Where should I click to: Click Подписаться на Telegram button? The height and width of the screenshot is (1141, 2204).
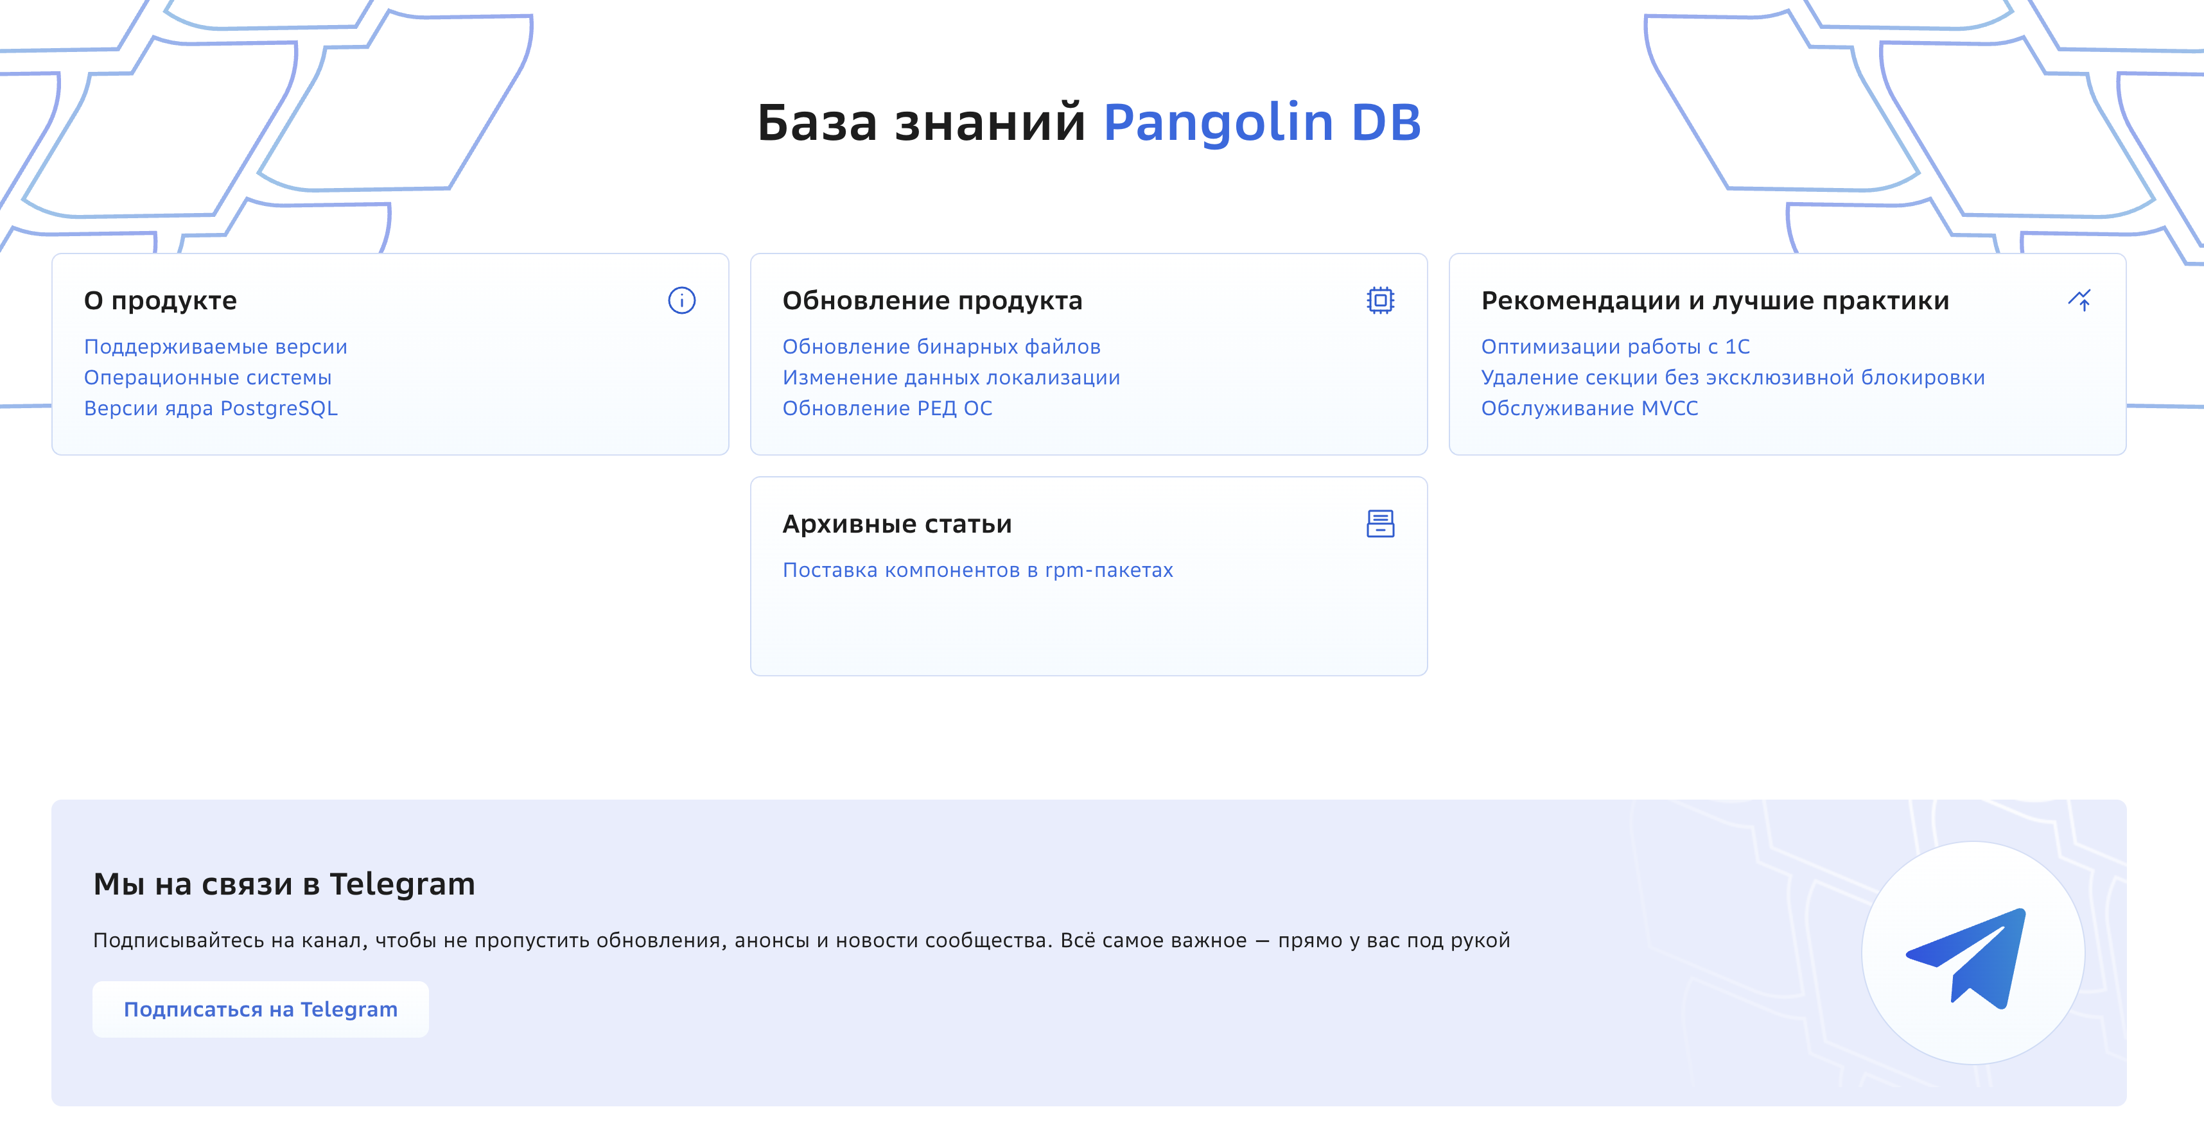260,1009
